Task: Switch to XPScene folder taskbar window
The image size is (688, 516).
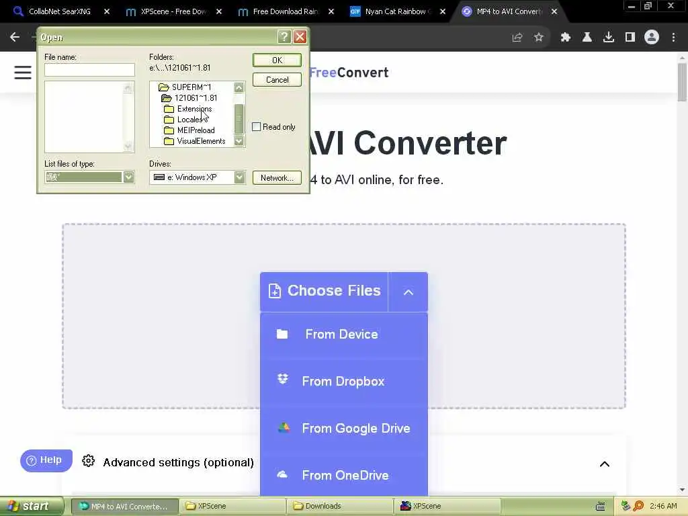Action: (232, 507)
